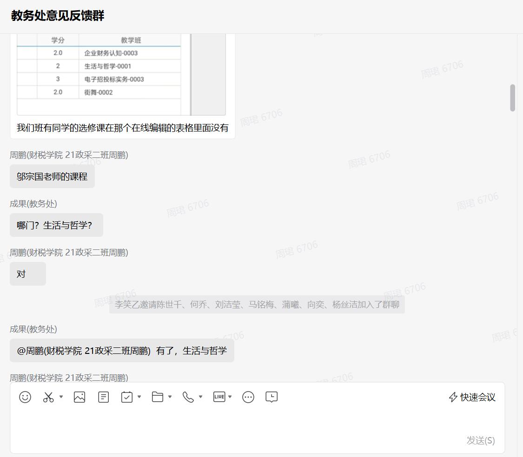Click the calendar task icon

(127, 397)
